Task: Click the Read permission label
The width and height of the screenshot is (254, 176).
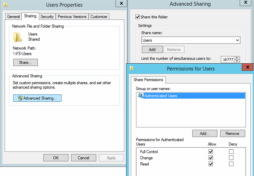Action: (x=145, y=164)
